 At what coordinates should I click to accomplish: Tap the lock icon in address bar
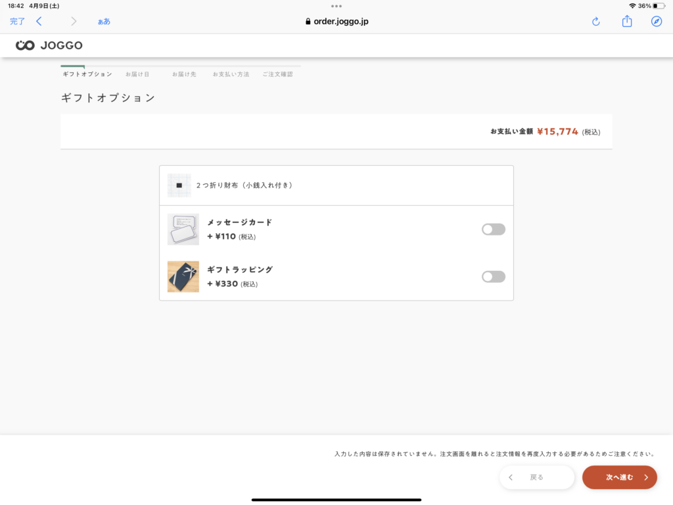pos(308,21)
